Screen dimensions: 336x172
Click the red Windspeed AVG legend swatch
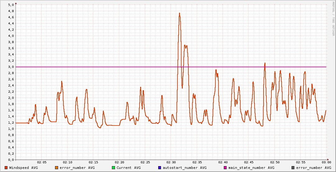coord(6,168)
